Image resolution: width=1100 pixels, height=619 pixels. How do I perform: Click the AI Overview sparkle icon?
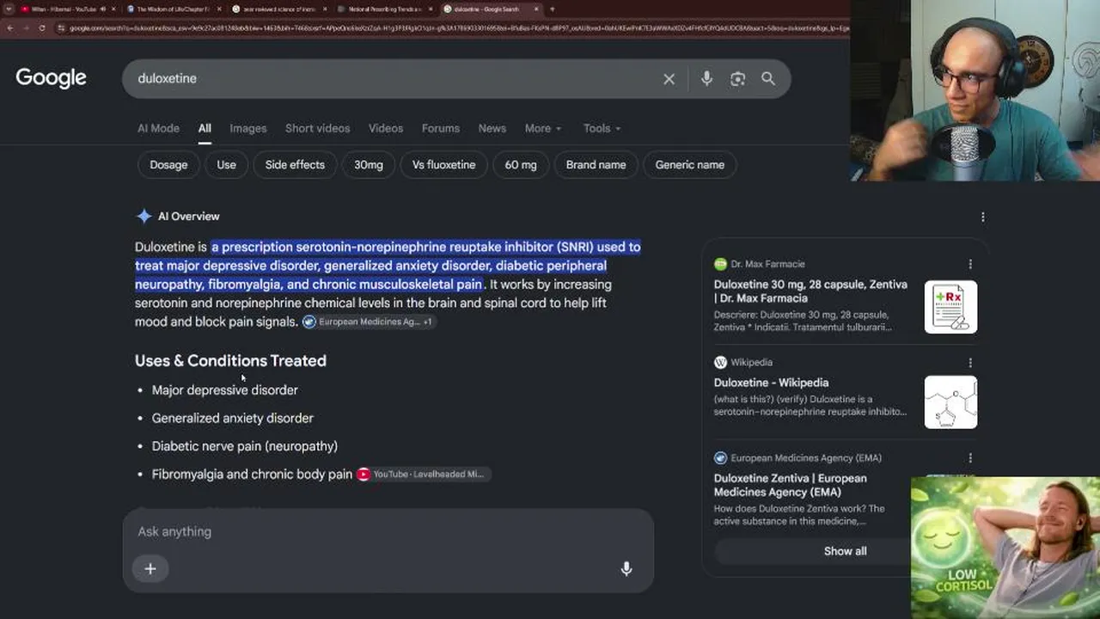coord(144,217)
